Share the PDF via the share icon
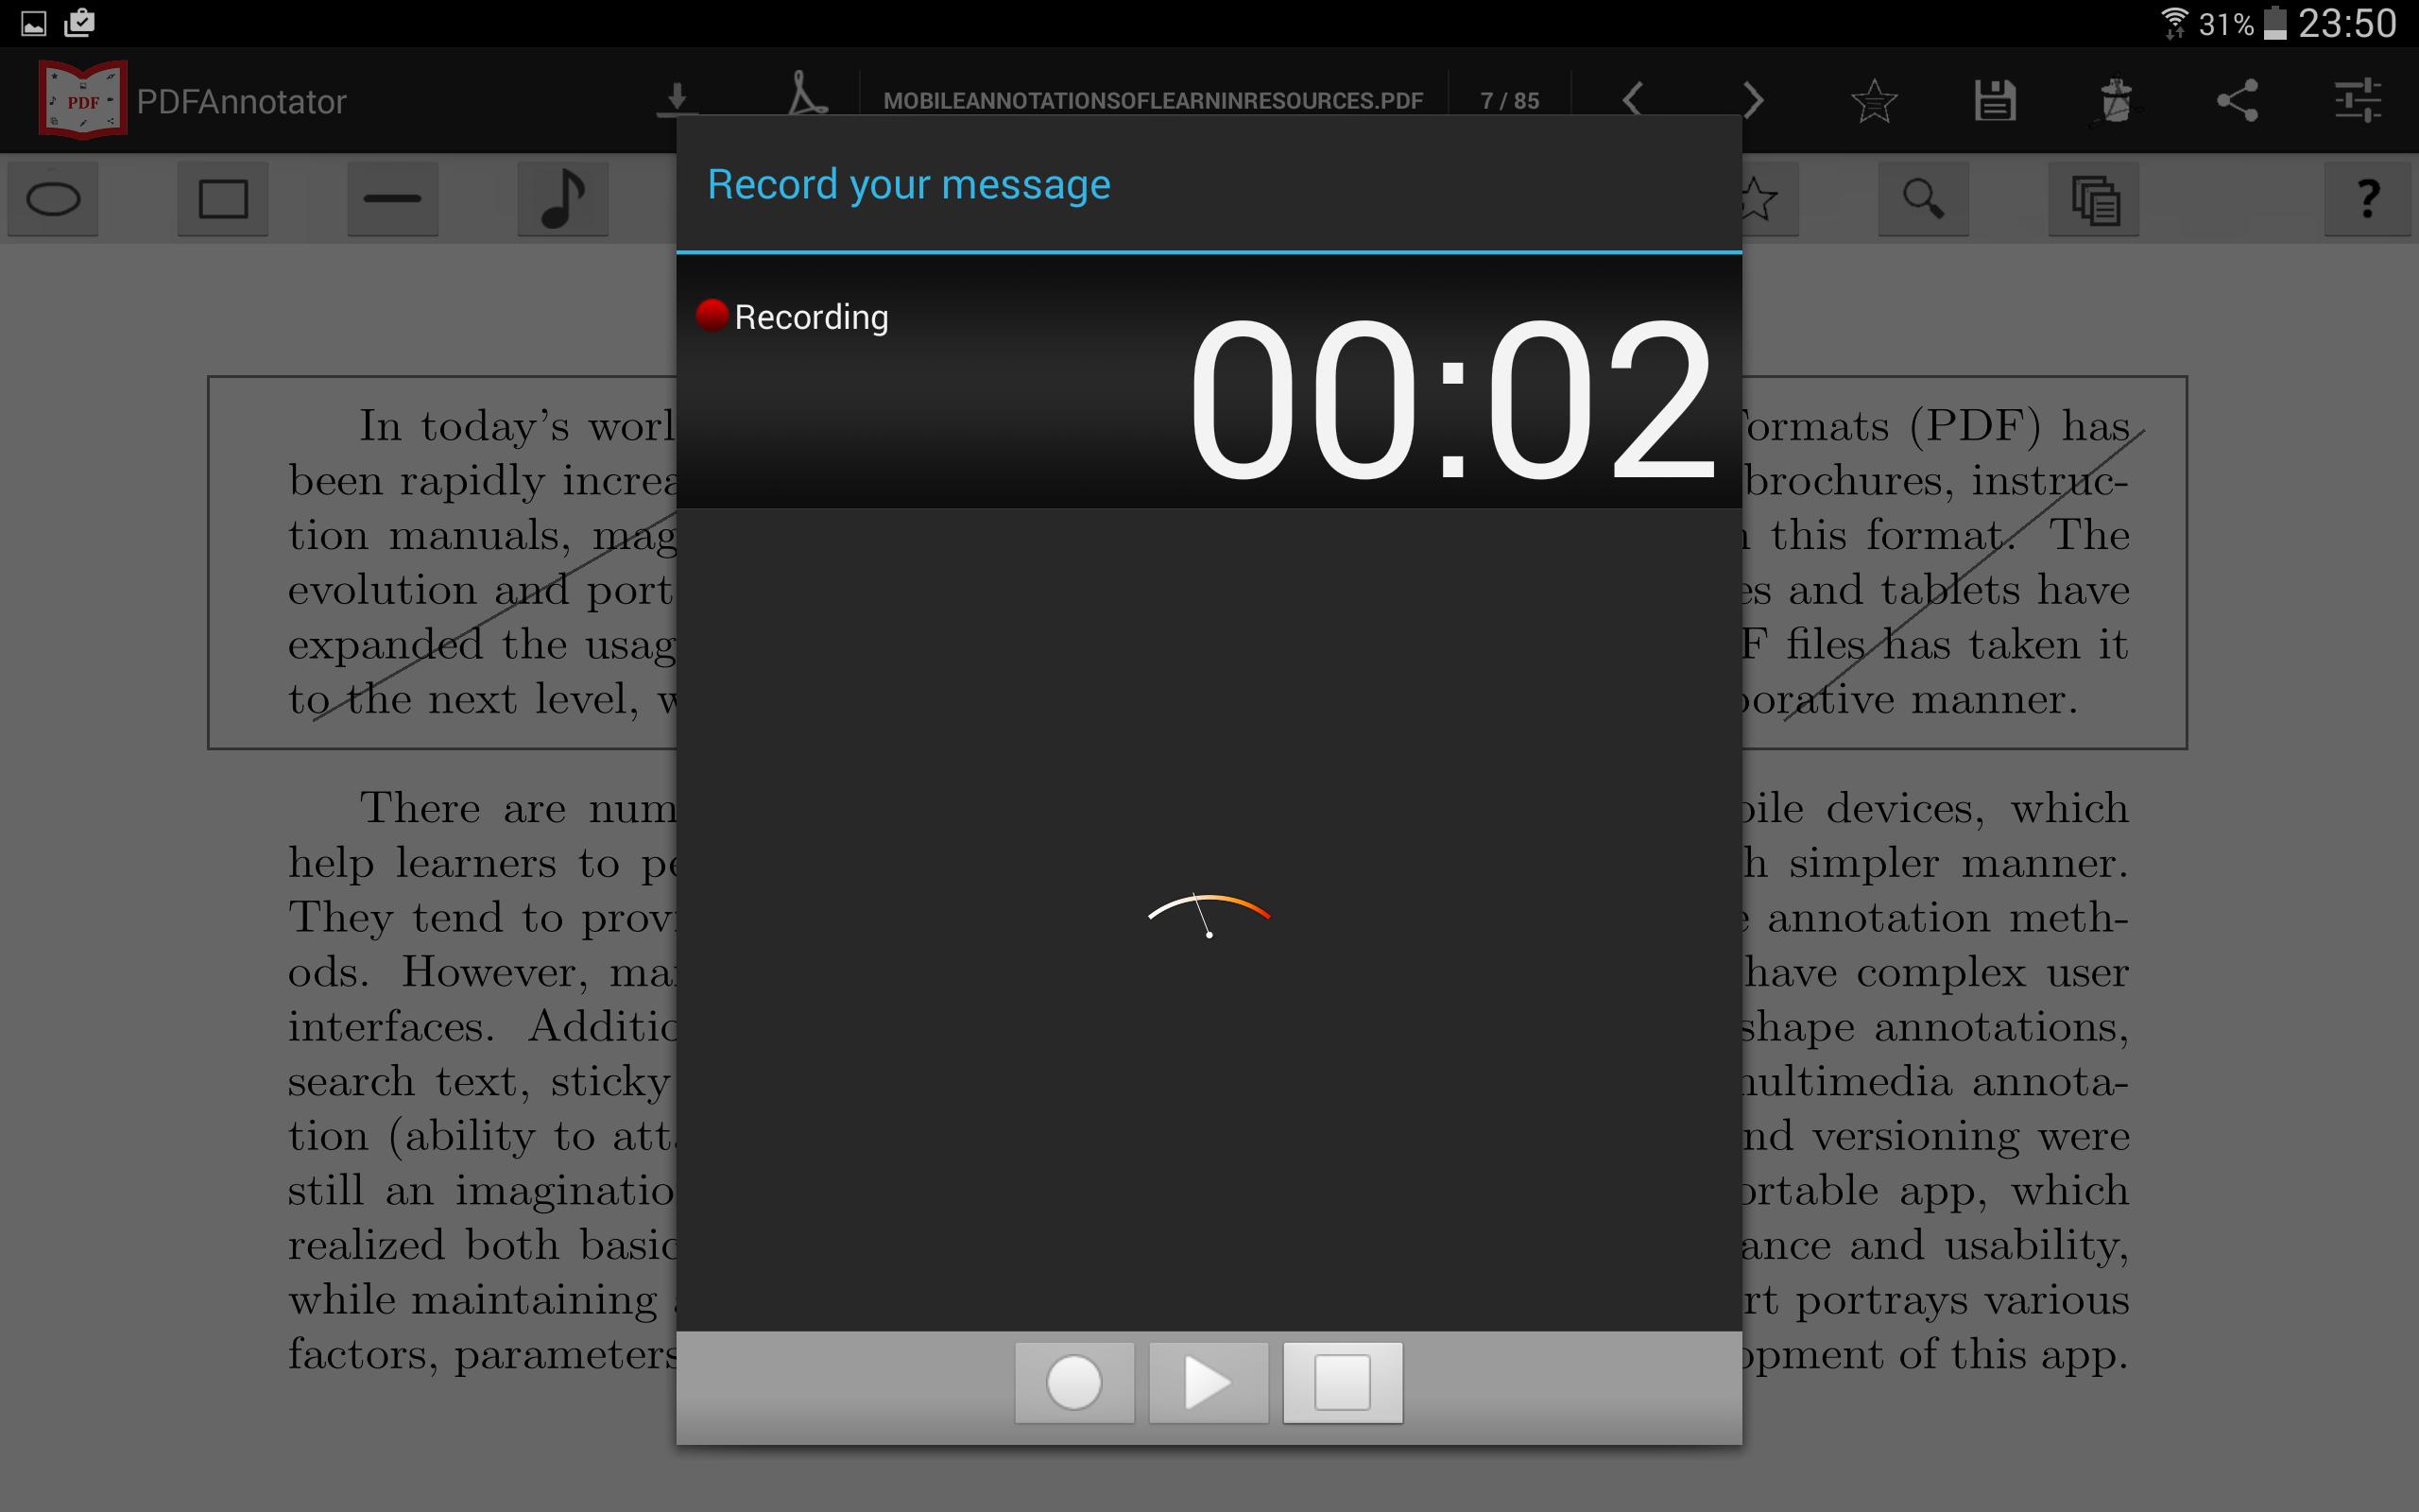This screenshot has height=1512, width=2419. pos(2239,99)
